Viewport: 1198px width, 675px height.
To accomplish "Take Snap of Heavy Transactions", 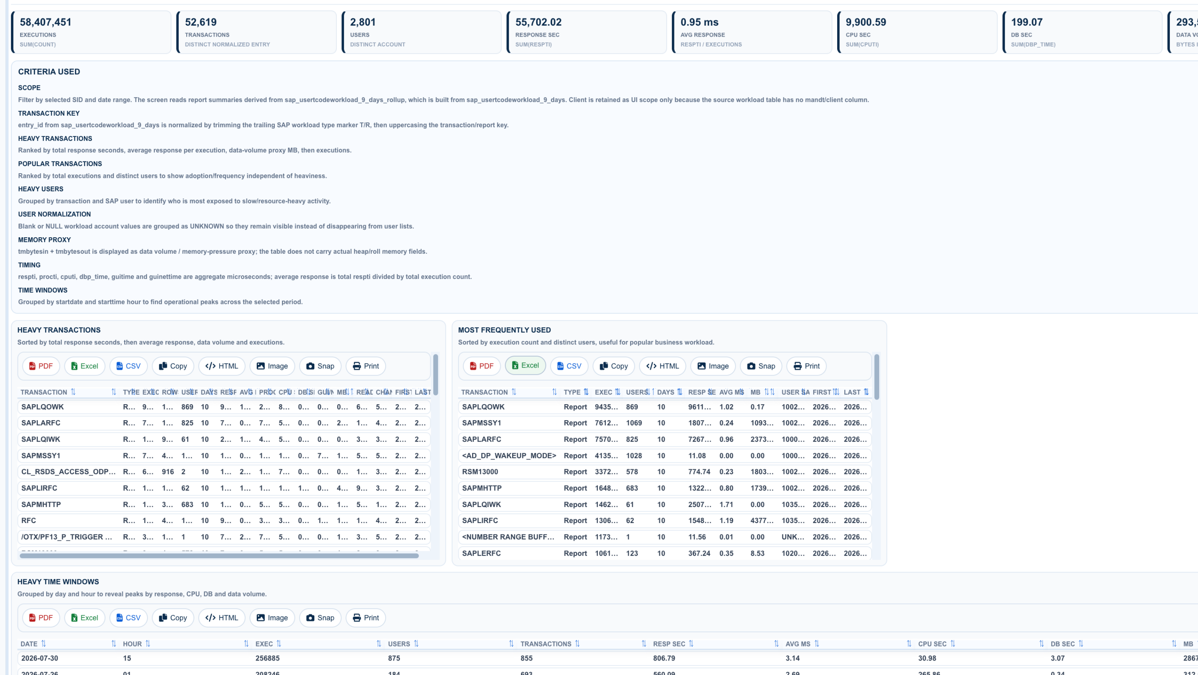I will pos(320,366).
